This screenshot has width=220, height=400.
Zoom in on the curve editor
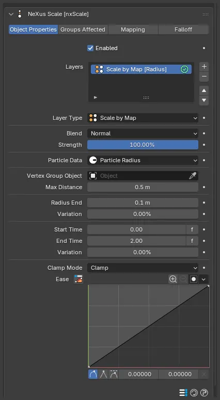pos(173,279)
